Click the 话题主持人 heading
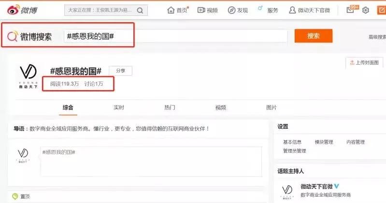Viewport: 386px width, 203px height. pyautogui.click(x=290, y=171)
